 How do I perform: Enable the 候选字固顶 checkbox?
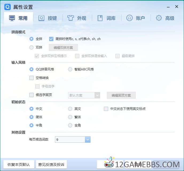[x=32, y=95]
